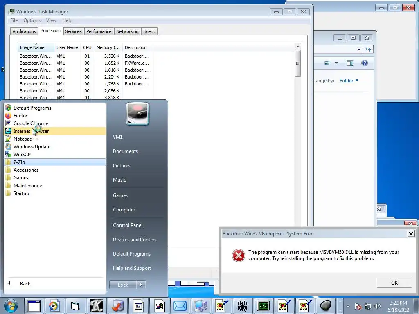Click the refresh icon in Explorer address bar
Screen dimensions: 419x314
tap(368, 49)
